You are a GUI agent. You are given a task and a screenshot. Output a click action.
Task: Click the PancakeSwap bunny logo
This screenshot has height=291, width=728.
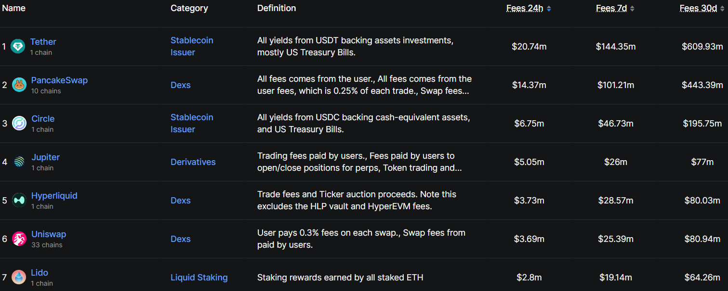19,85
